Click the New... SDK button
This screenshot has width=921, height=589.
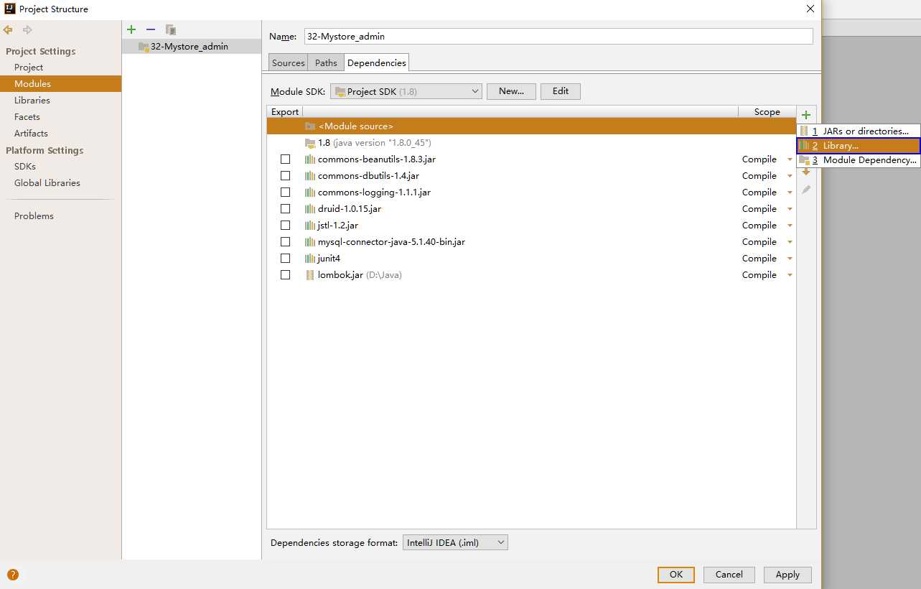(511, 91)
